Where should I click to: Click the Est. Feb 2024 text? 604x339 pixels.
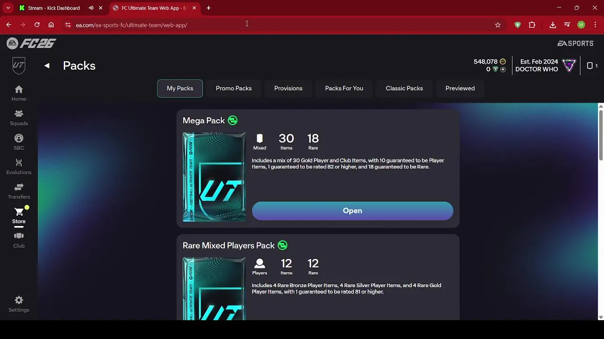(539, 62)
